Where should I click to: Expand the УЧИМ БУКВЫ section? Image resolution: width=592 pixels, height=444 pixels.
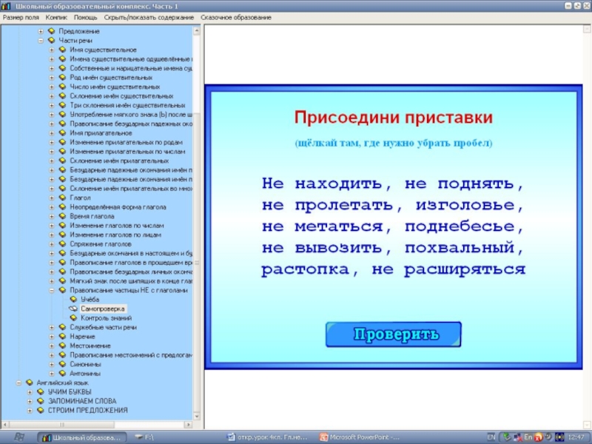(x=30, y=391)
